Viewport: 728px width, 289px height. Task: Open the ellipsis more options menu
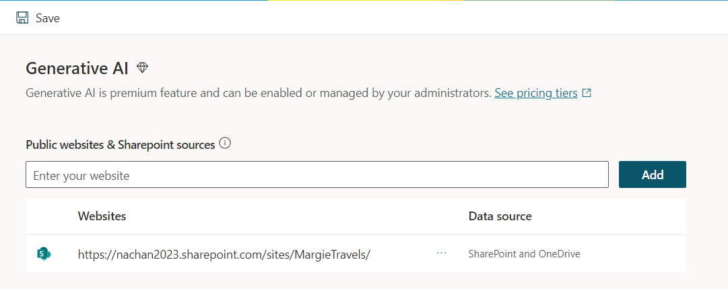click(x=441, y=253)
